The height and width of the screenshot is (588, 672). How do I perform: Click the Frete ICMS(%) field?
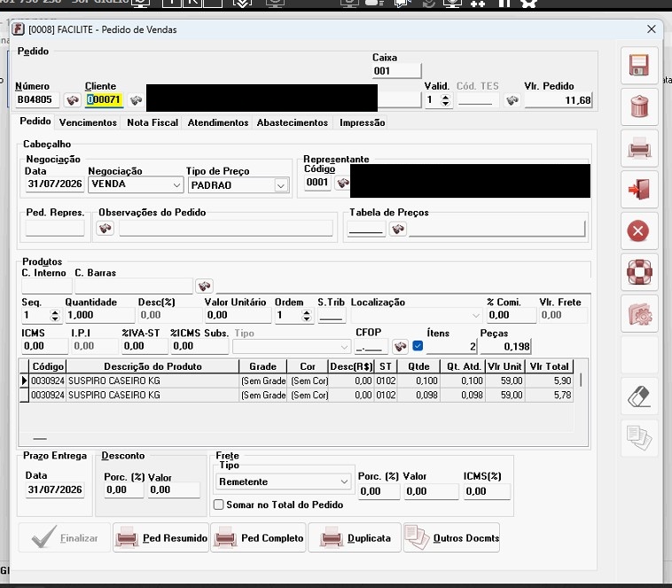point(487,491)
